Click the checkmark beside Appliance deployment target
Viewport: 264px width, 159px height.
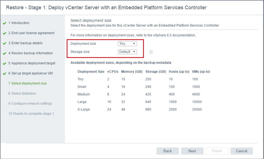[x=4, y=64]
